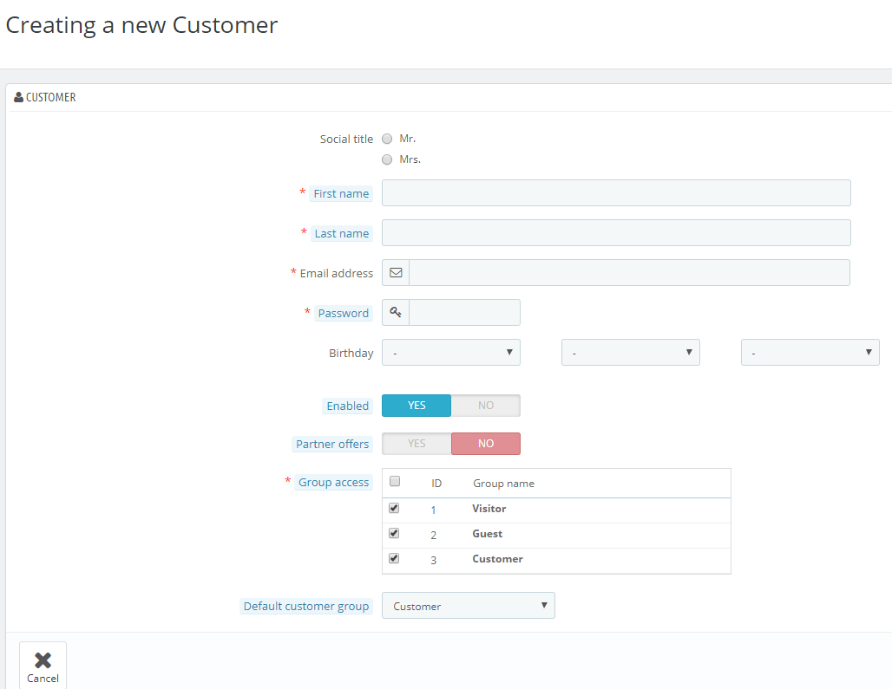Select the Mr. social title
Image resolution: width=892 pixels, height=689 pixels.
(x=387, y=140)
